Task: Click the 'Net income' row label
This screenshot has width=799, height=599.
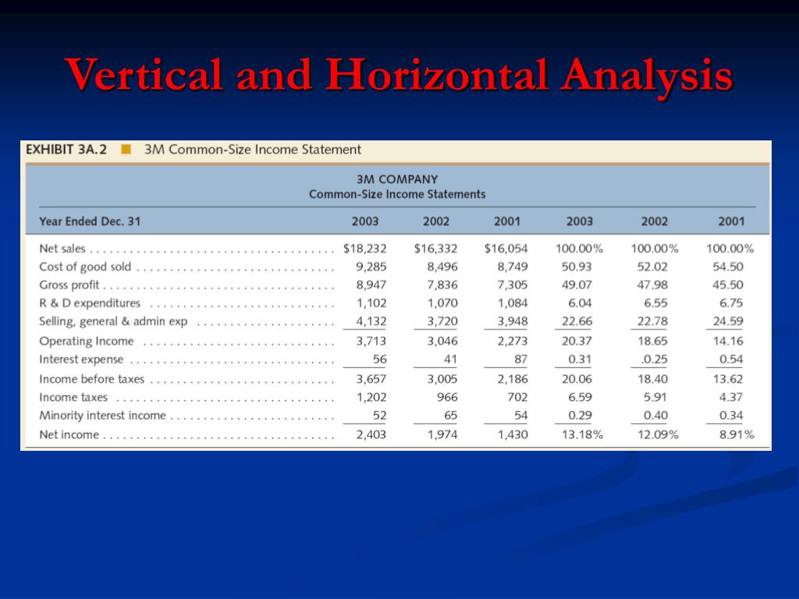Action: (69, 434)
